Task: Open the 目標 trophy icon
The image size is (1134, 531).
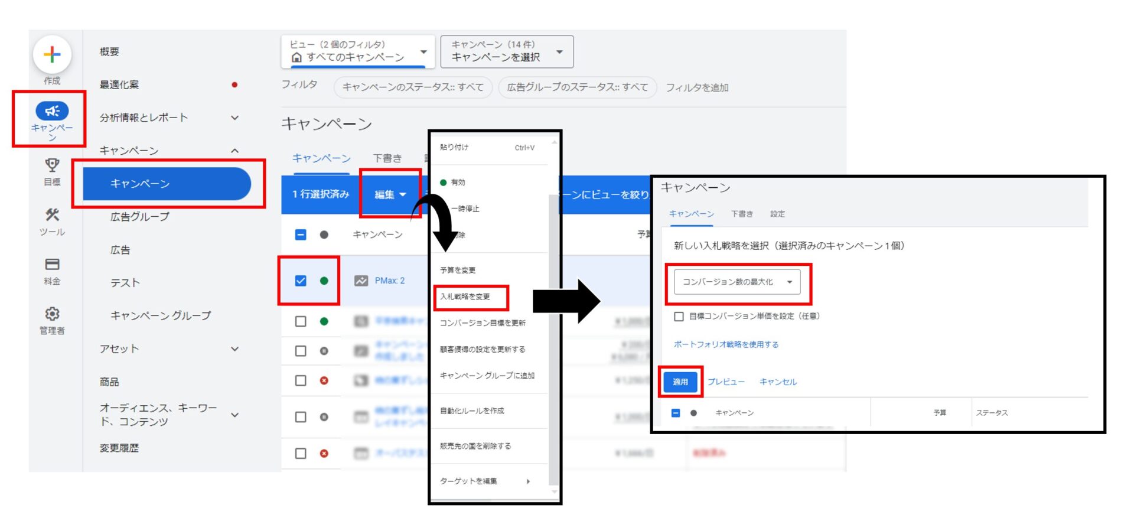Action: (52, 165)
